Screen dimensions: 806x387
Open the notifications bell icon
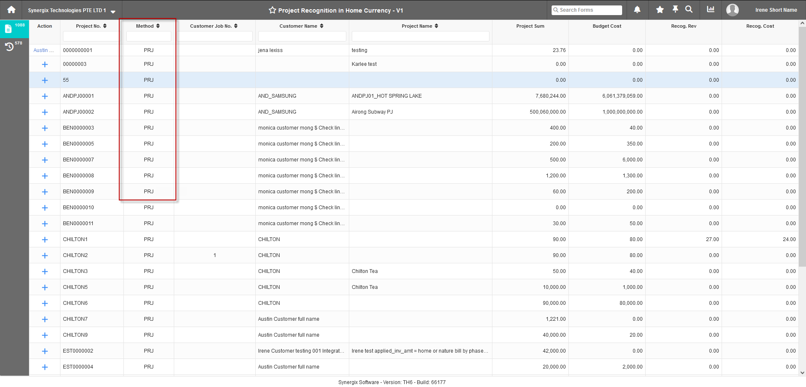coord(637,10)
